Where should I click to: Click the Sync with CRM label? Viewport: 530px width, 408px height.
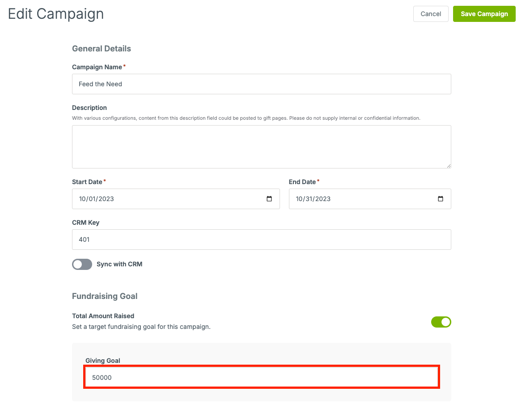point(119,264)
